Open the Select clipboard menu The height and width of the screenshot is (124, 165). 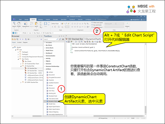36,24
